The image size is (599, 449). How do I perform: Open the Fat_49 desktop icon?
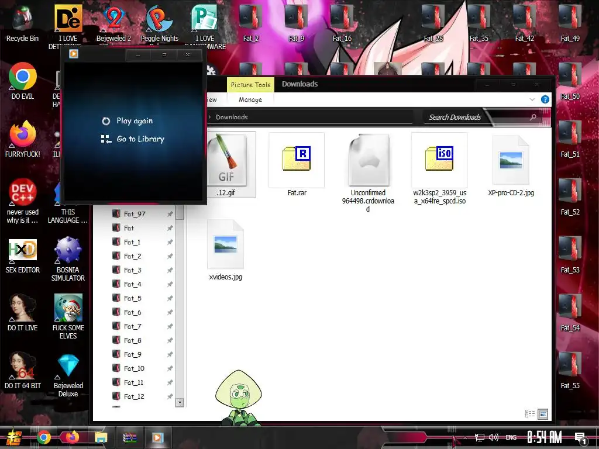point(570,23)
